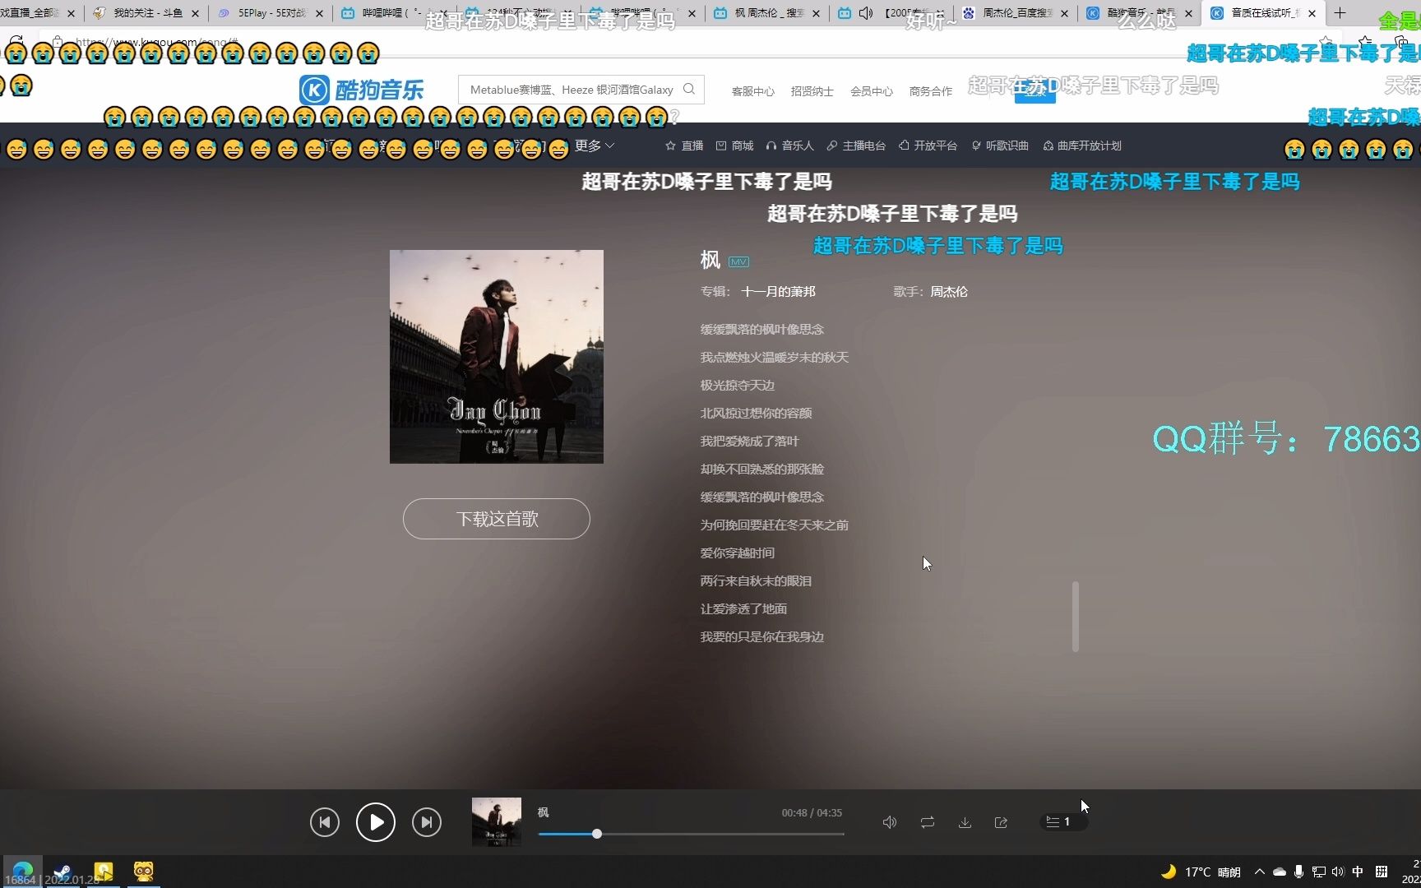Switch to the 5EPlay browser tab
This screenshot has width=1421, height=888.
pyautogui.click(x=270, y=13)
